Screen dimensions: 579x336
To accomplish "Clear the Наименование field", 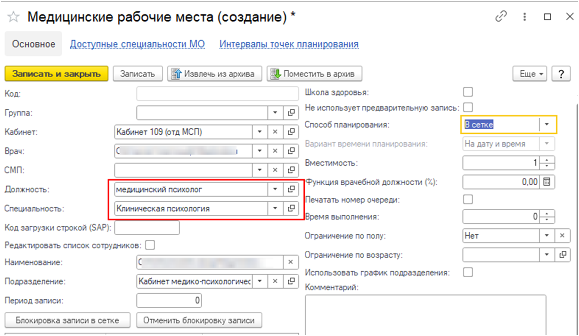I will click(x=291, y=262).
